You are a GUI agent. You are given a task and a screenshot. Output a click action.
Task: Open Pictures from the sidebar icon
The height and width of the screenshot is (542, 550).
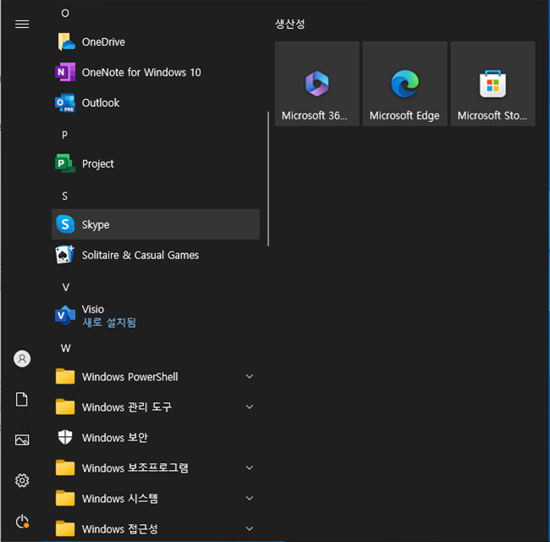pos(22,440)
